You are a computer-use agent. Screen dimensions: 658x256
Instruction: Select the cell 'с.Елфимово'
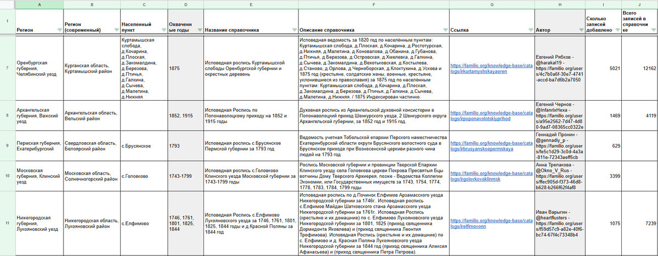coord(144,224)
